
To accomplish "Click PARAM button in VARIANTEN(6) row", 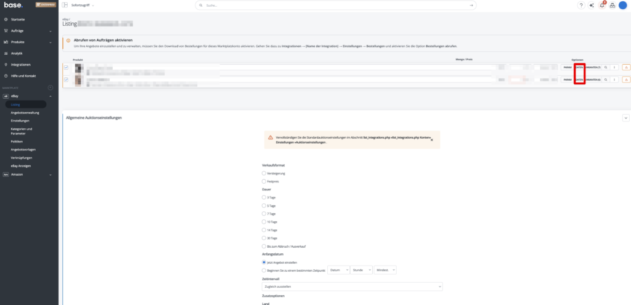I will (x=568, y=79).
